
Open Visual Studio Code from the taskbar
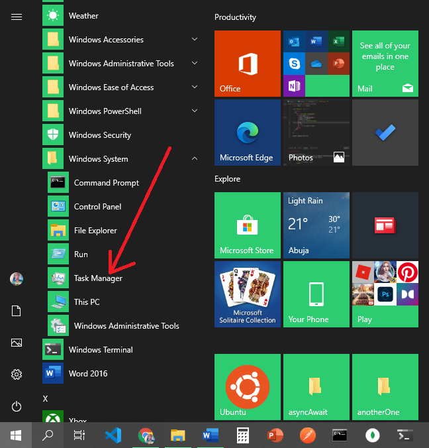113,435
